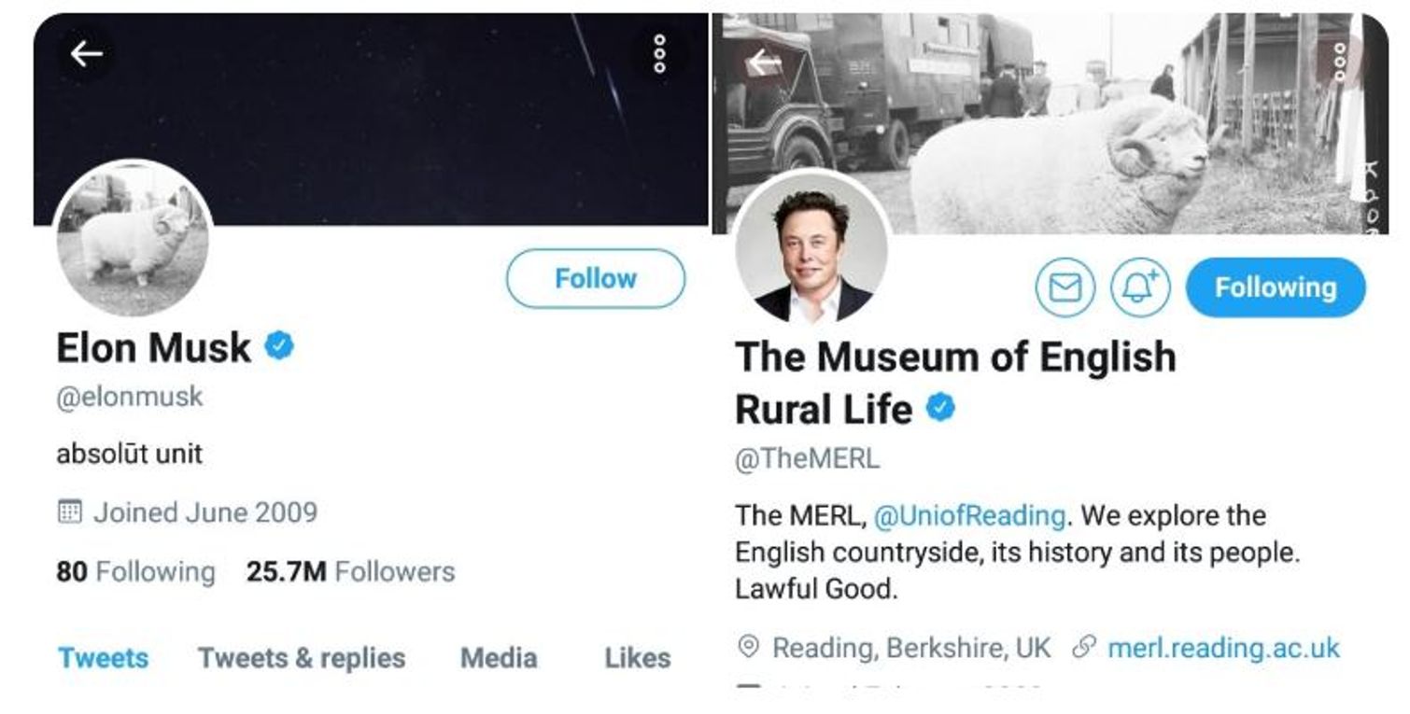
Task: Select the Media tab
Action: [499, 657]
